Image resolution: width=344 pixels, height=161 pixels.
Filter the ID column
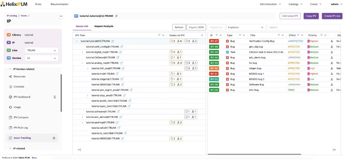(x=217, y=35)
